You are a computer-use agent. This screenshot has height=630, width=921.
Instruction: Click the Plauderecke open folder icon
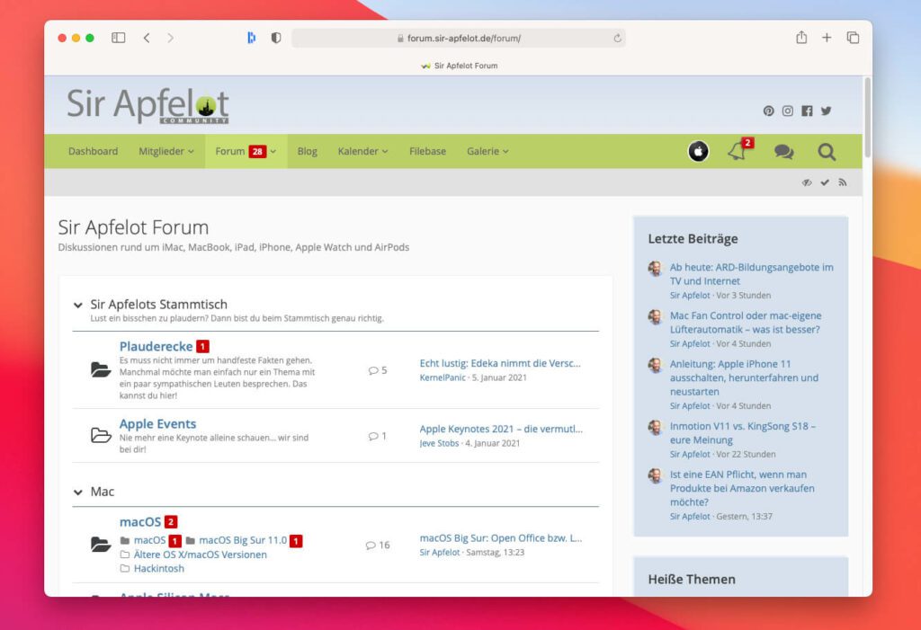pyautogui.click(x=101, y=370)
